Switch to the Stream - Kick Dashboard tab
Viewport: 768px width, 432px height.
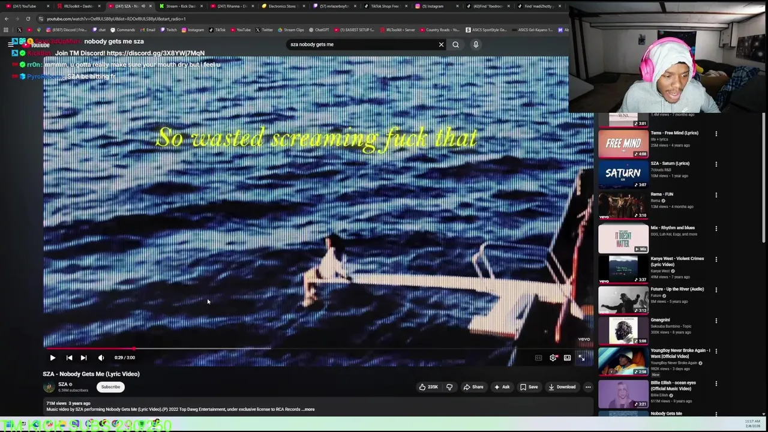[180, 6]
